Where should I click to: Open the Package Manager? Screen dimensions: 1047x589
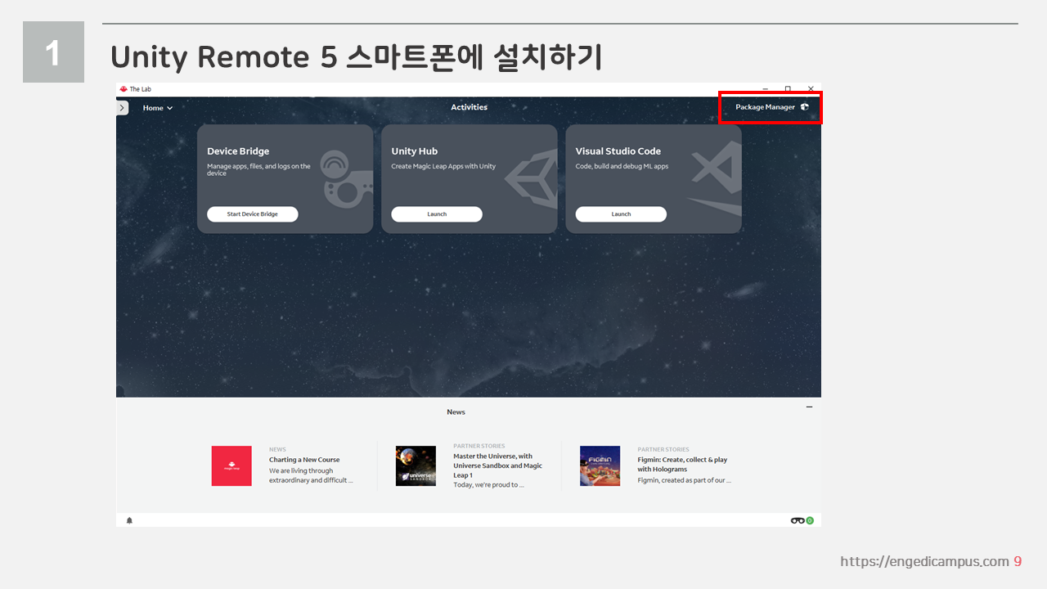pyautogui.click(x=771, y=107)
